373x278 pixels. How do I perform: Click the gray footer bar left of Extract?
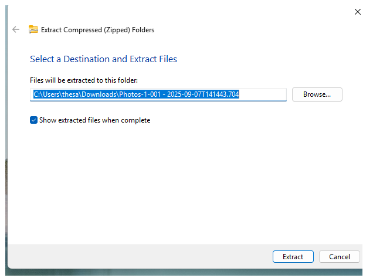click(141, 257)
